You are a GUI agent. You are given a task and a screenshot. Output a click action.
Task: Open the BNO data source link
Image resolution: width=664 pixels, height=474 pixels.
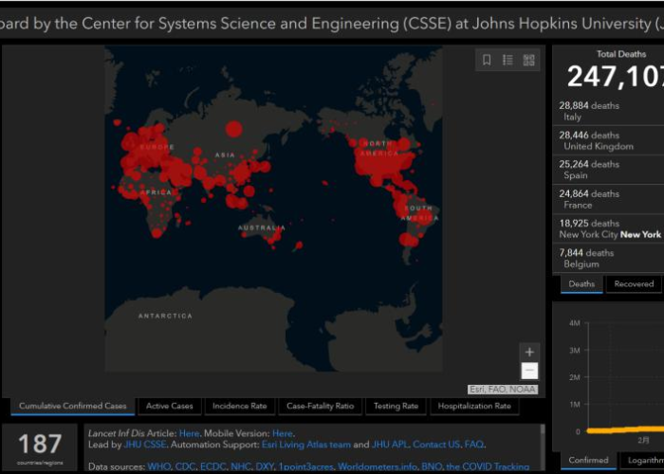click(432, 466)
